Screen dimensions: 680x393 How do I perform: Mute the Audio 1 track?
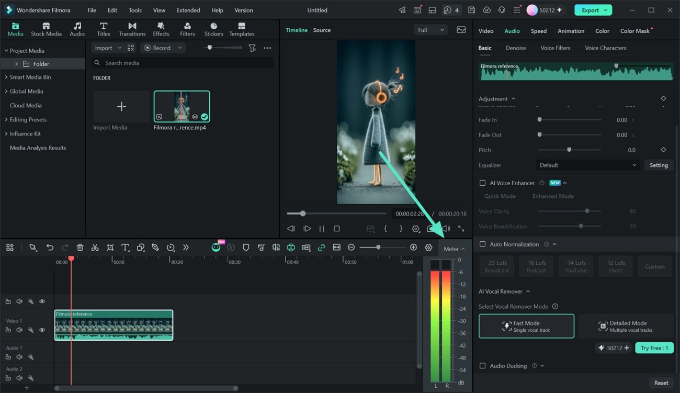pos(19,357)
